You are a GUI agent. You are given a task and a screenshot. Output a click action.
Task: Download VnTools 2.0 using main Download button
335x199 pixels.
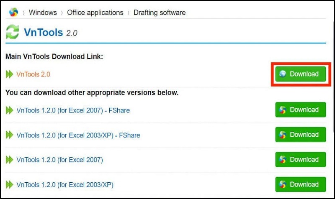[x=301, y=74]
